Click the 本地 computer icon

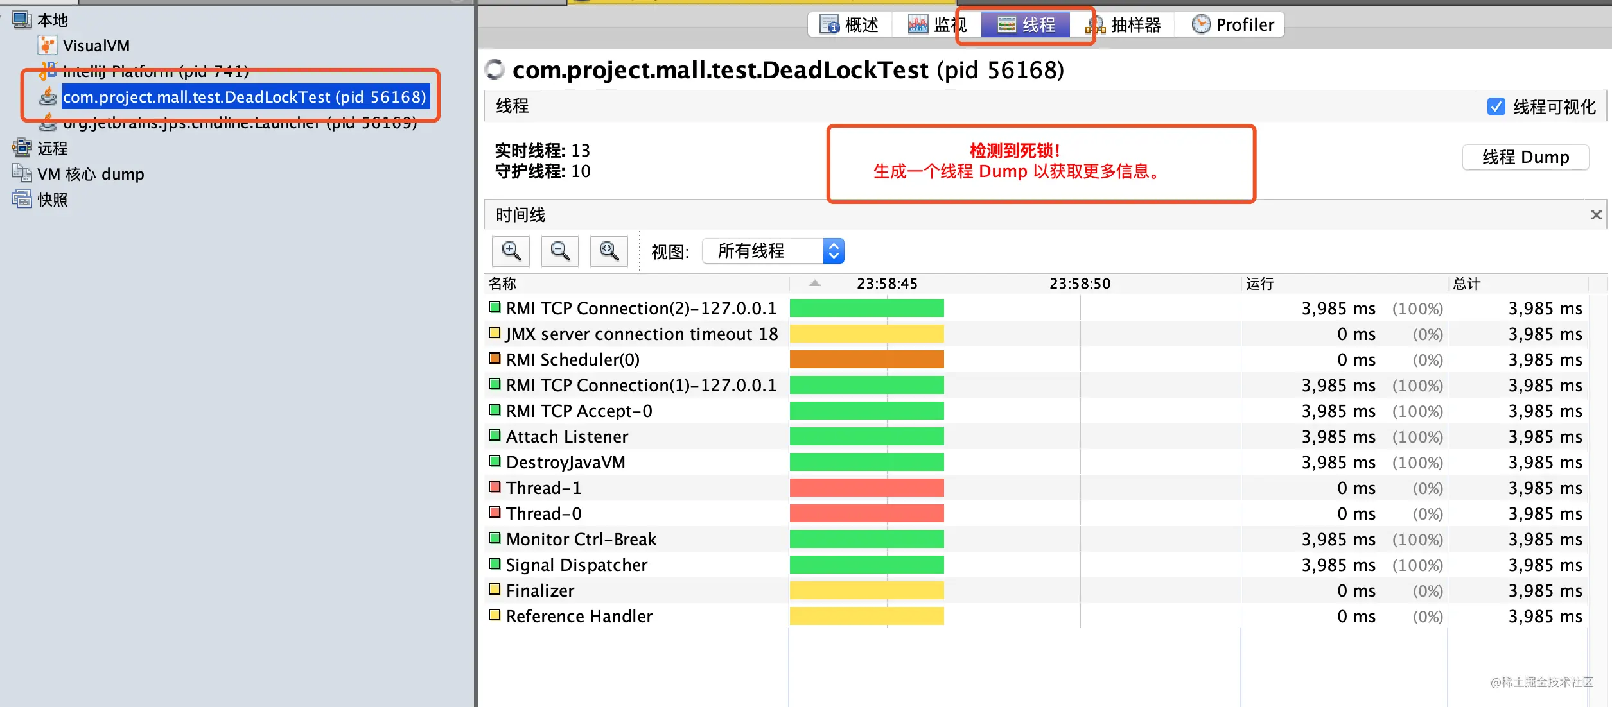click(22, 20)
